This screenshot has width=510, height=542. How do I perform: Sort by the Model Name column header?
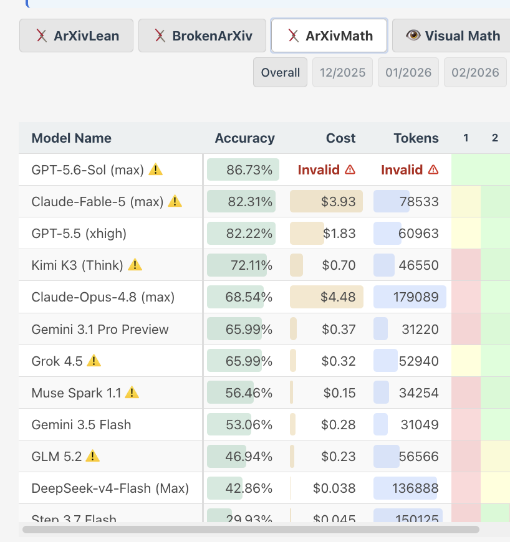coord(71,138)
